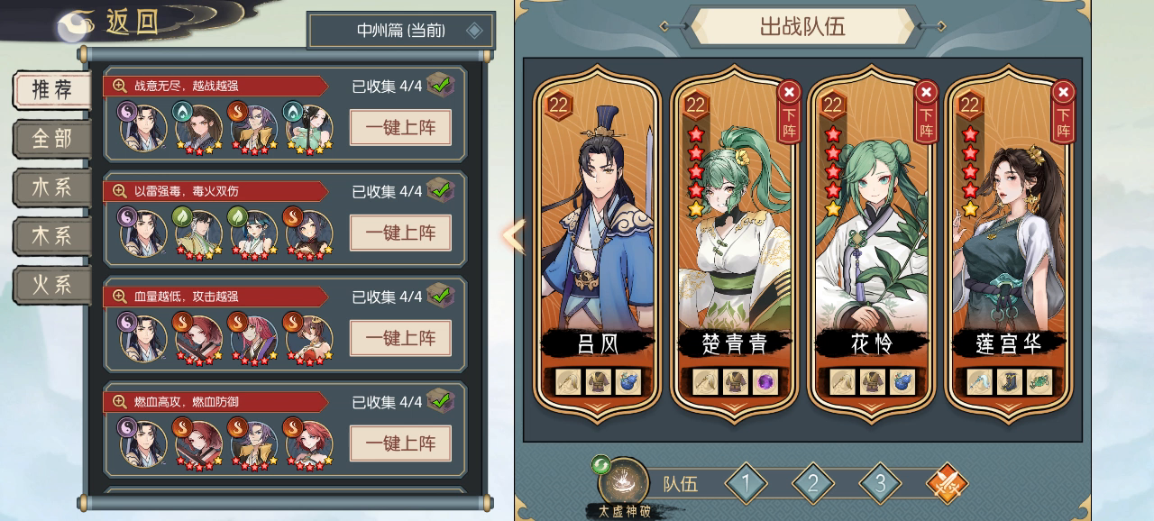Select the 水系 filter tab
Screen dimensions: 1154x521
[x=52, y=187]
